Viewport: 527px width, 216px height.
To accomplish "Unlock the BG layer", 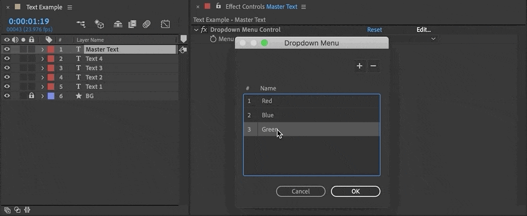I will tap(31, 96).
